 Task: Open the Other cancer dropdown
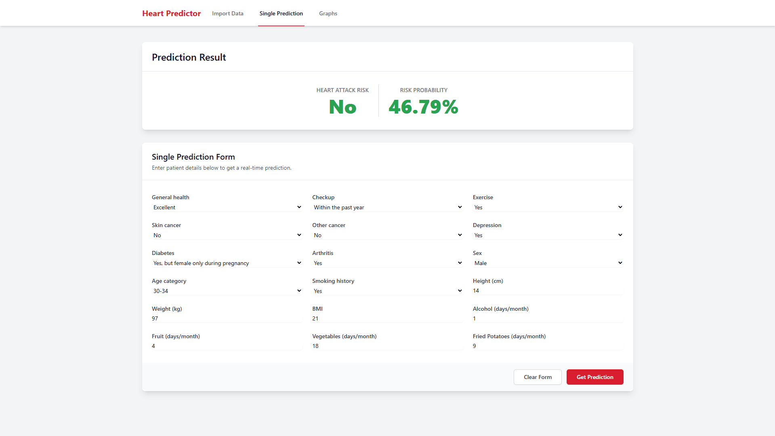387,235
